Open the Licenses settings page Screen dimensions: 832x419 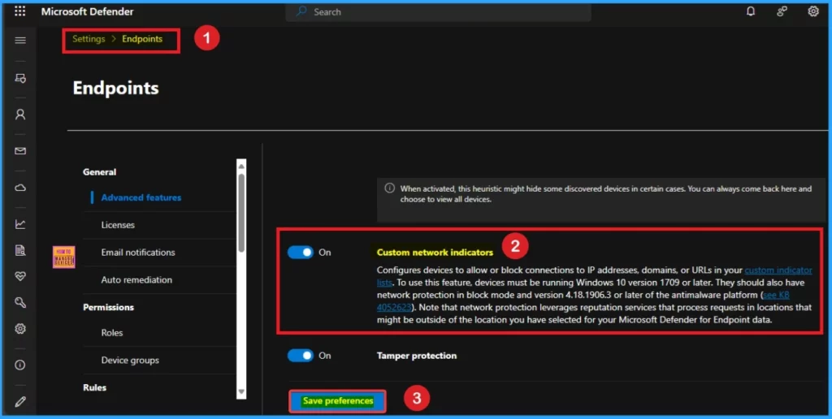click(x=118, y=225)
